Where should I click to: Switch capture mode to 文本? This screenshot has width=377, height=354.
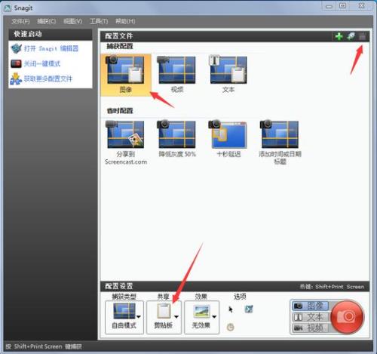(x=311, y=317)
